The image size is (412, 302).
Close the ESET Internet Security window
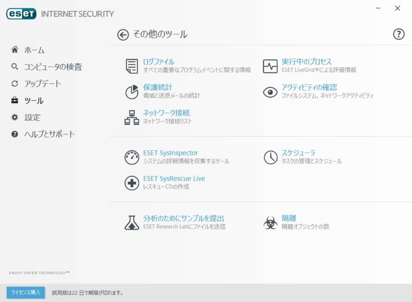point(397,8)
